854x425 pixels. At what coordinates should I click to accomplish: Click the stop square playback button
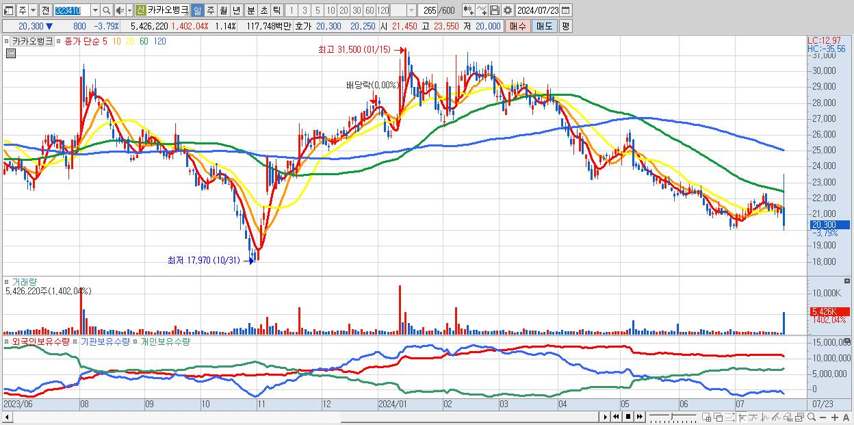627,417
